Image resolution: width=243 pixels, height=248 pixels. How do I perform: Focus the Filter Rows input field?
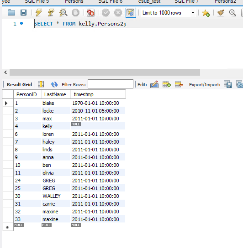pyautogui.click(x=111, y=84)
